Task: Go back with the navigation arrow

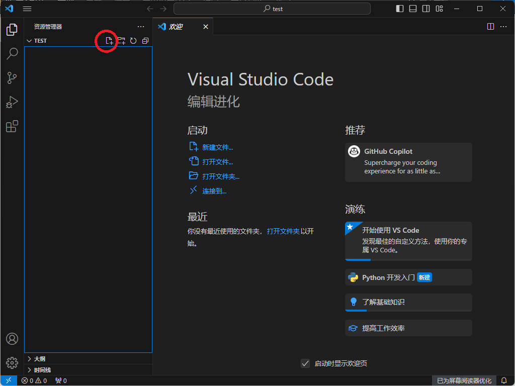Action: pyautogui.click(x=150, y=9)
